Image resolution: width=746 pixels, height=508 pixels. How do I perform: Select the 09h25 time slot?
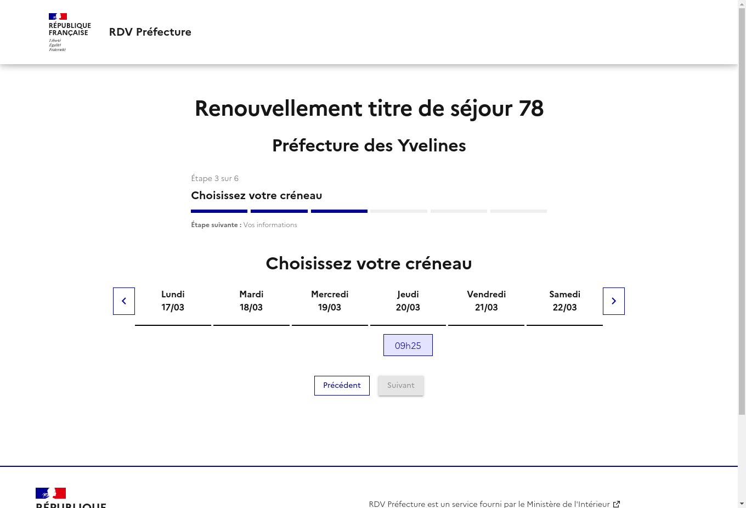pos(408,345)
